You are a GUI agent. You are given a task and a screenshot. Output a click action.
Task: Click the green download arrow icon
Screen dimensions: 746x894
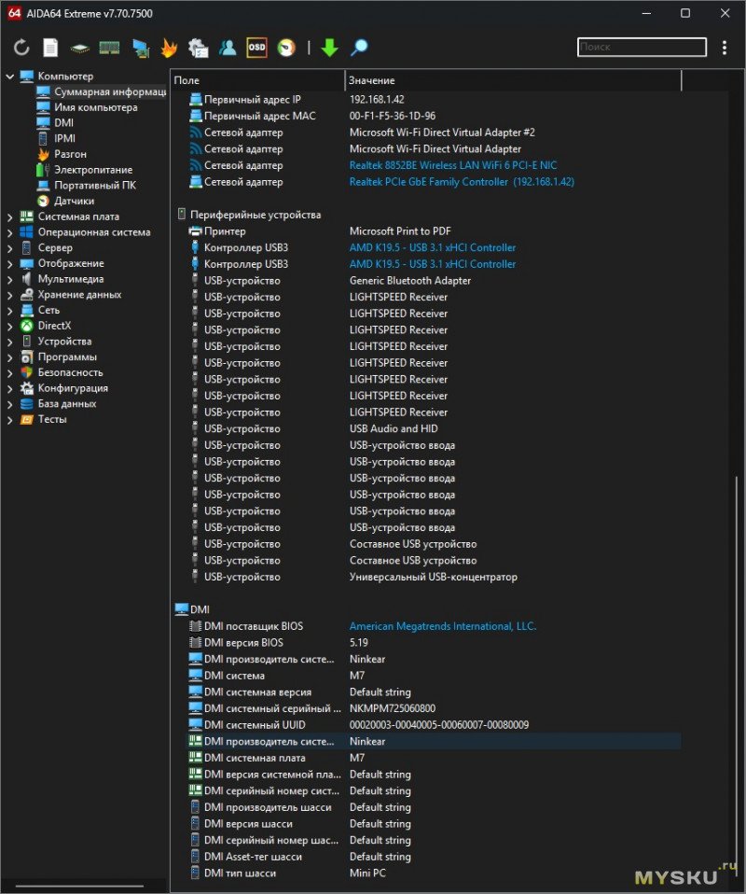pos(329,48)
